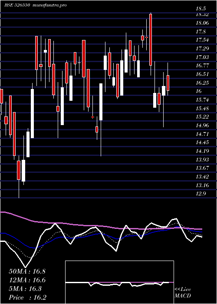
Task: Select the 18.5 price axis label
Action: (x=201, y=9)
